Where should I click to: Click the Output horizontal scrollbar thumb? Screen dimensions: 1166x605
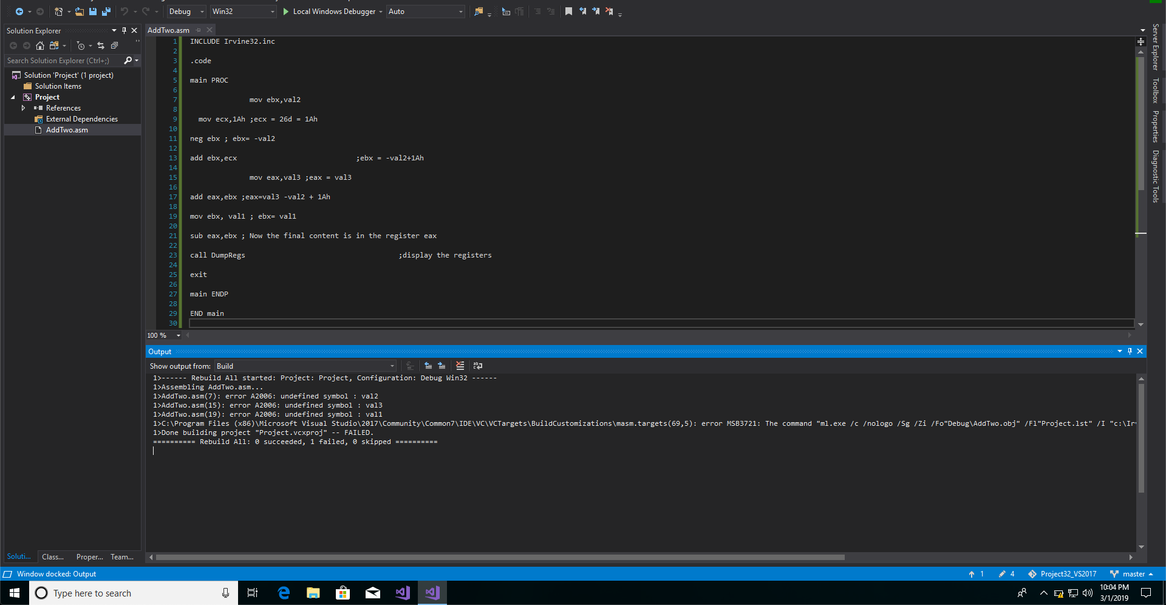(x=500, y=557)
